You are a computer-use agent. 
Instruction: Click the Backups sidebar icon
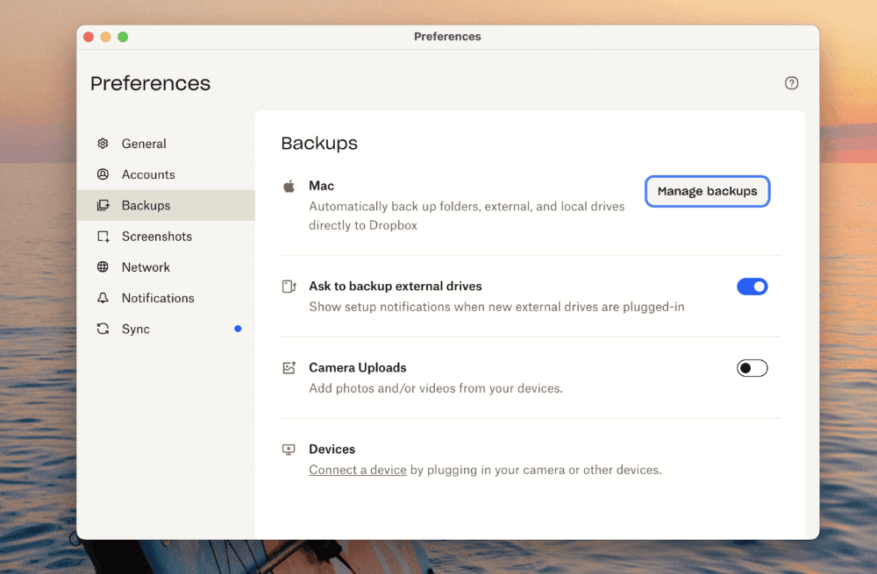[103, 205]
